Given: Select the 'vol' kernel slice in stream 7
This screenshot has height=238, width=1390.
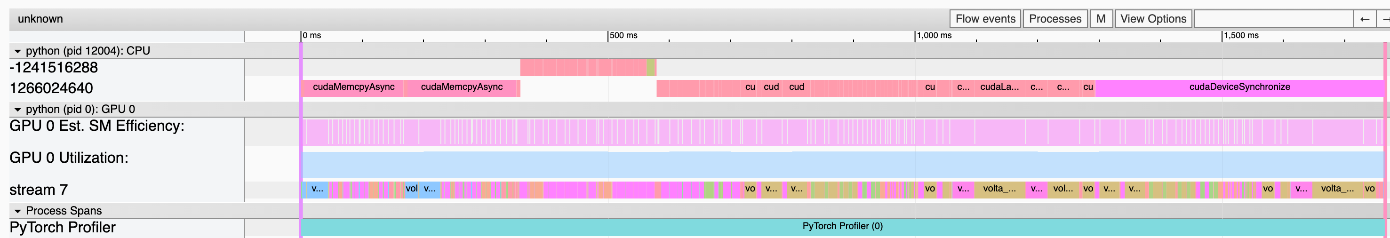Looking at the screenshot, I should click(412, 189).
